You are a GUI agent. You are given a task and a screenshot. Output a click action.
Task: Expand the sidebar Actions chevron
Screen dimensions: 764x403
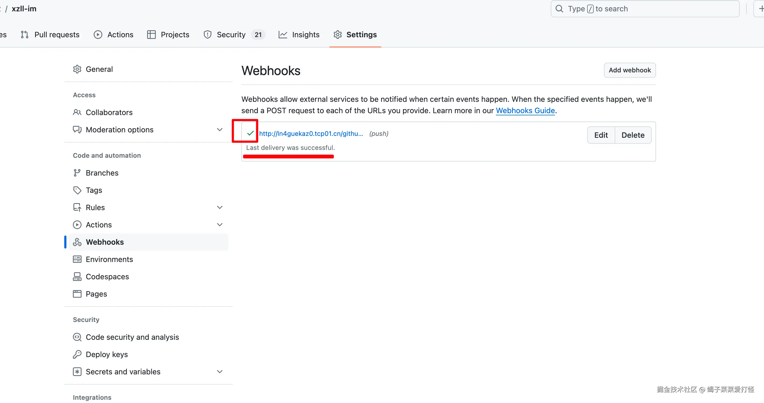coord(219,225)
